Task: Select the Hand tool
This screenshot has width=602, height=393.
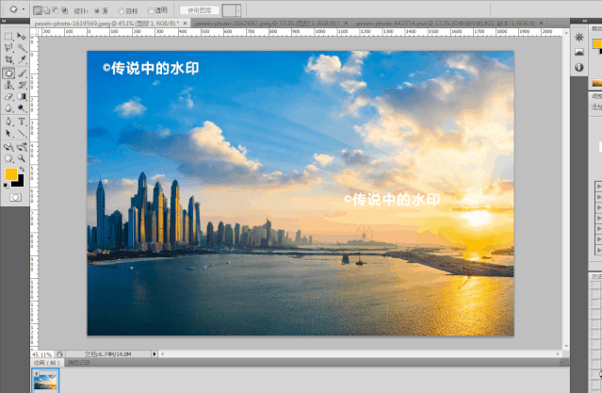Action: 8,158
